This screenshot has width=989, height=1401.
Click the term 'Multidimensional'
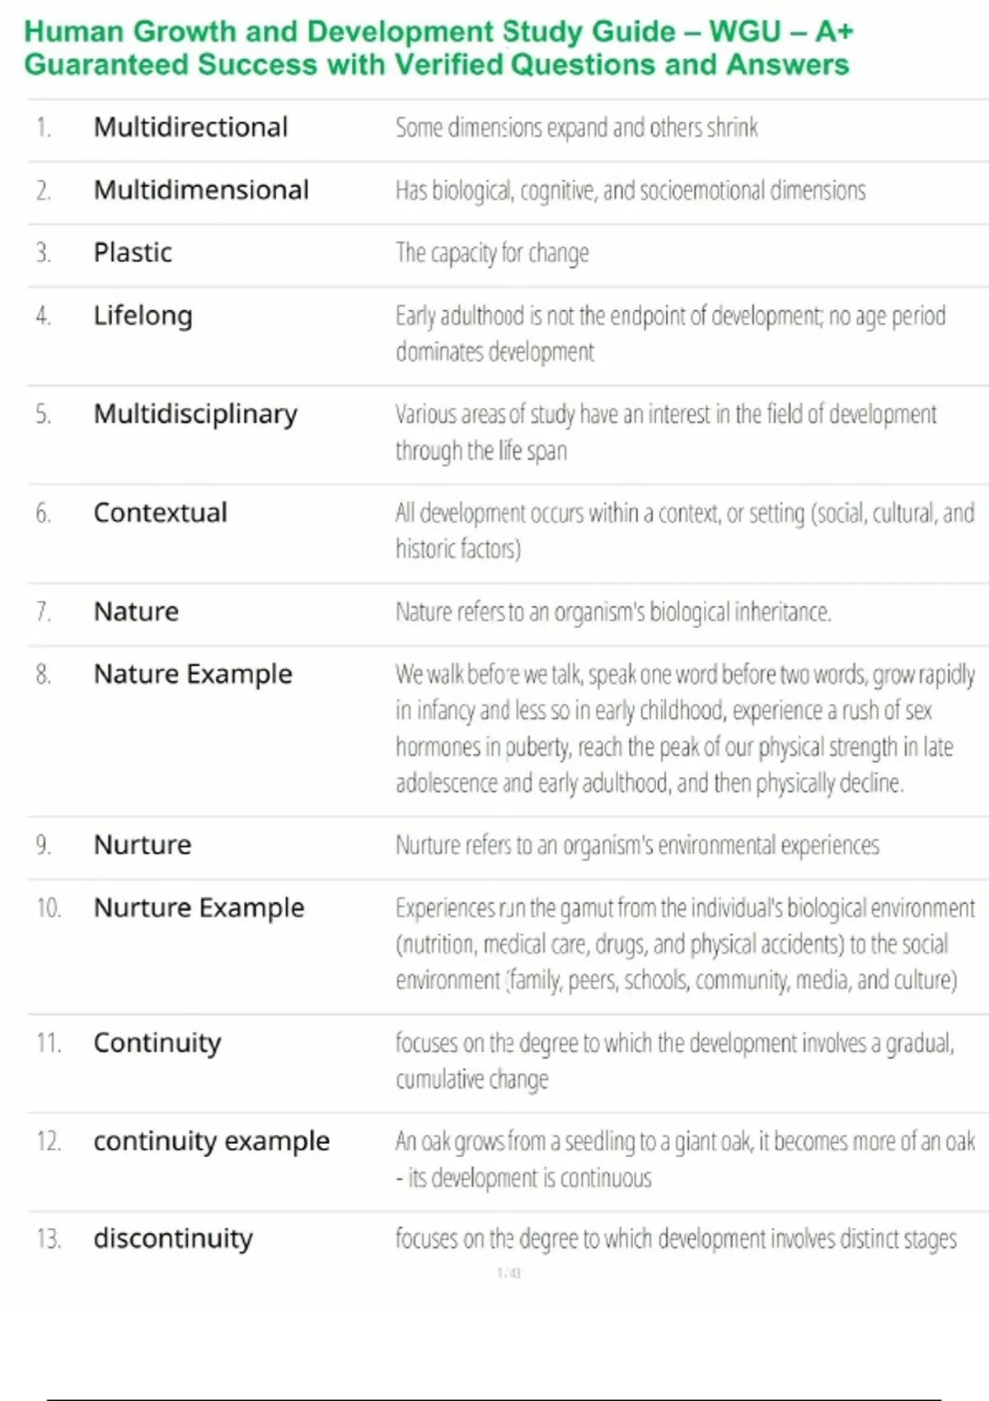click(x=201, y=190)
